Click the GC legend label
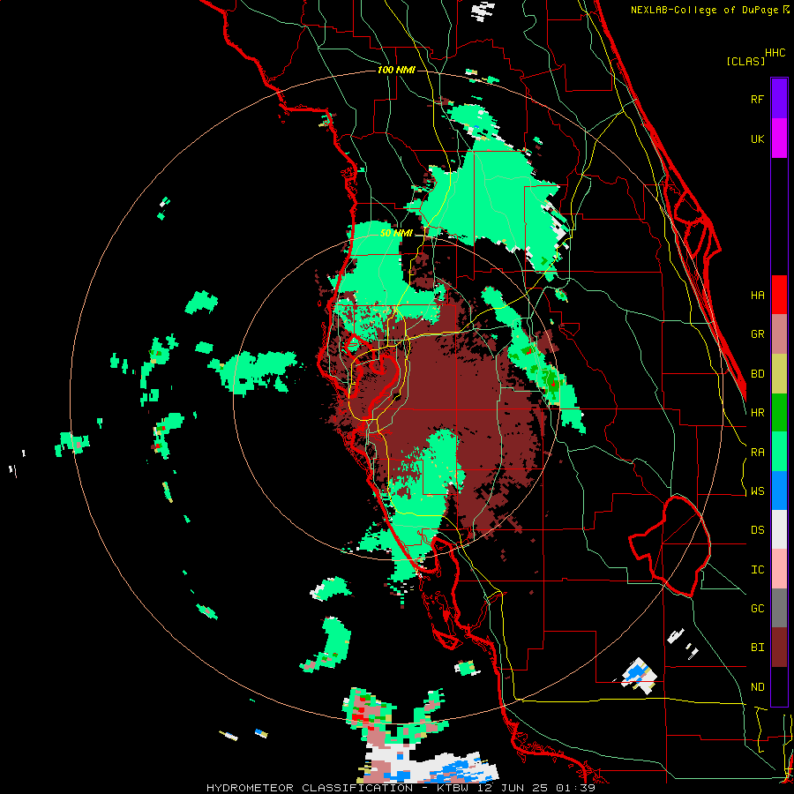Screen dimensions: 794x794 pos(757,608)
